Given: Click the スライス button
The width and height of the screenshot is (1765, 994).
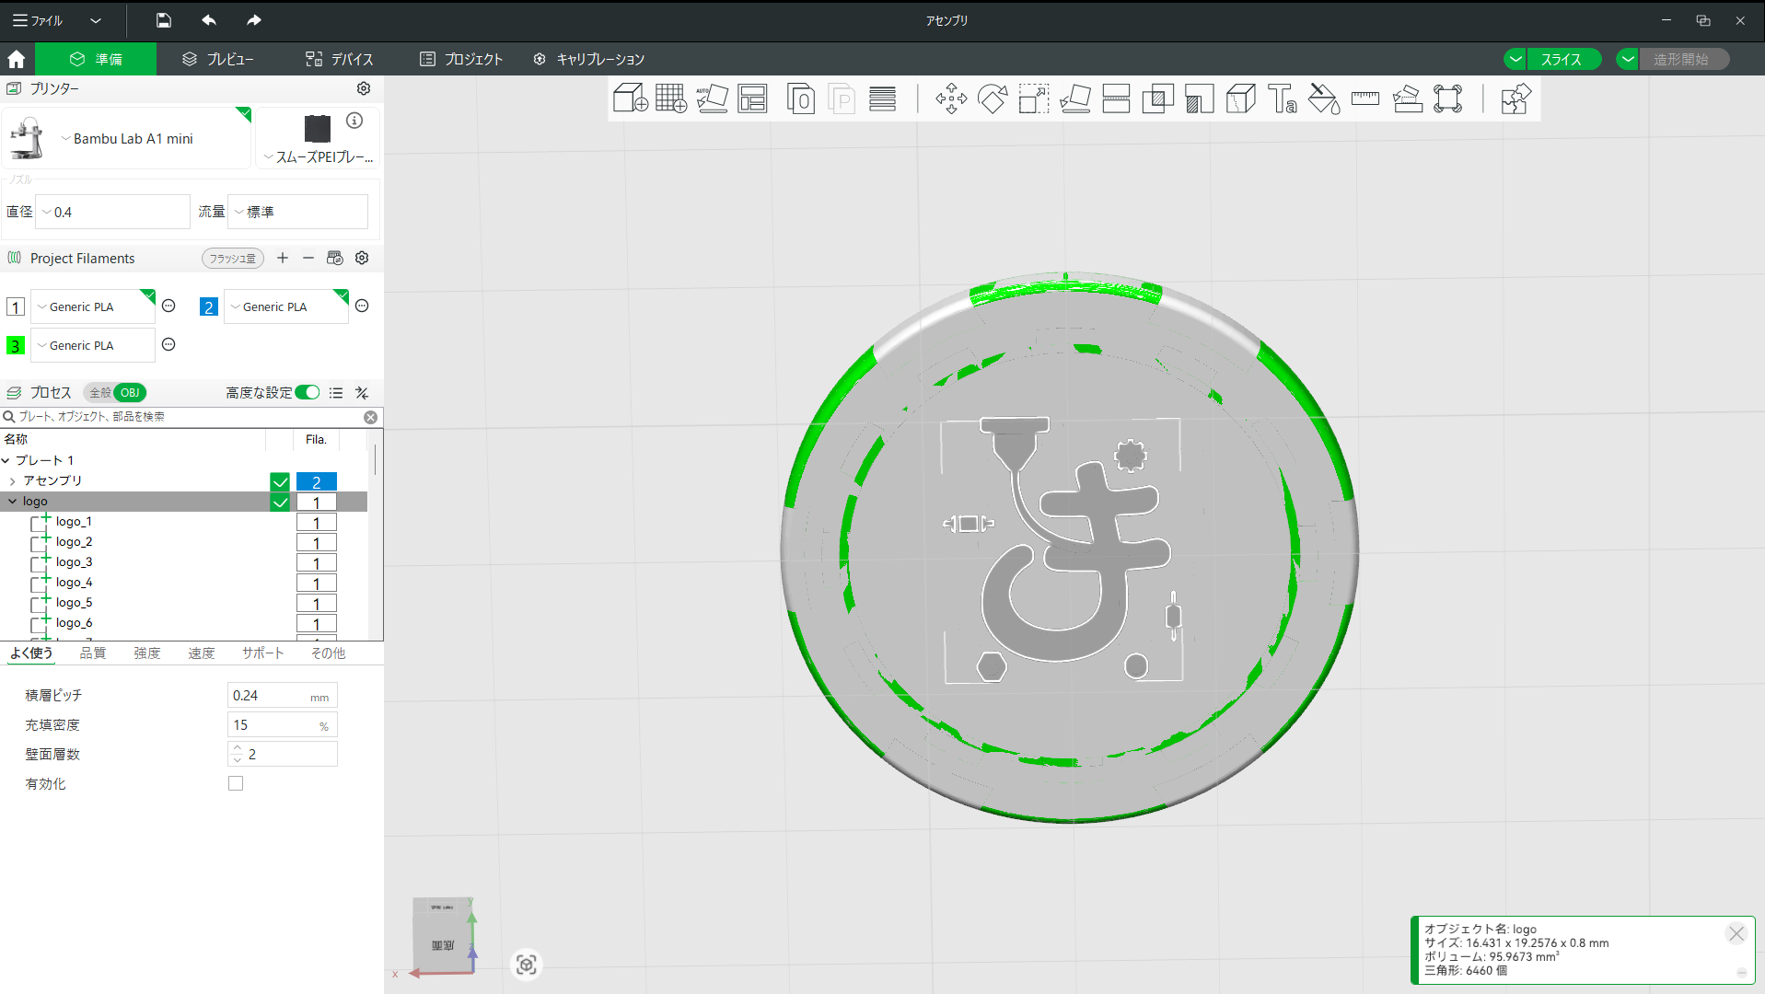Looking at the screenshot, I should click(1562, 59).
